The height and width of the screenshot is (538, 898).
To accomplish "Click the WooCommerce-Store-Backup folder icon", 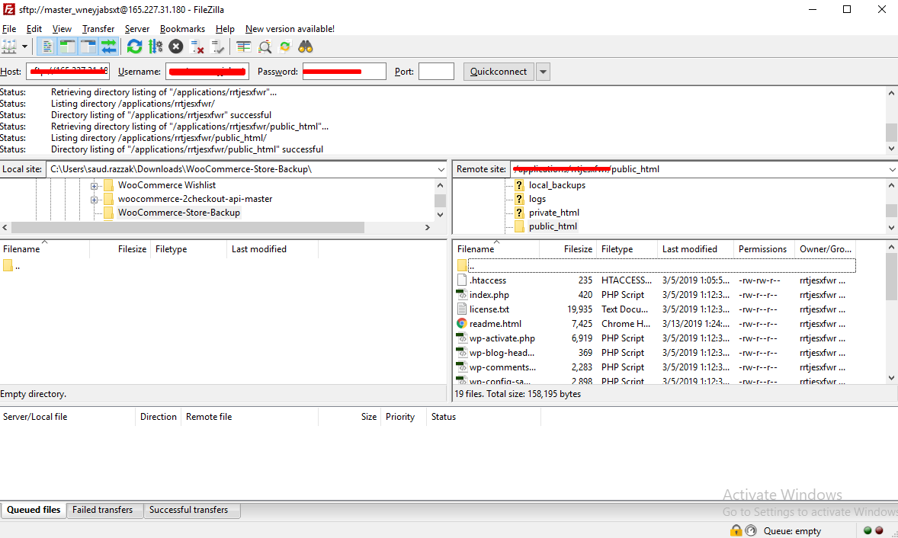I will point(108,213).
